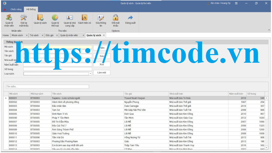Open the Quản lý nhân viên document tab

point(69,36)
